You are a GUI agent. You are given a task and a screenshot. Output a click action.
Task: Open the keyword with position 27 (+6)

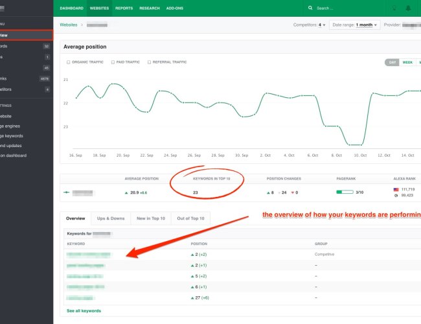pos(80,298)
